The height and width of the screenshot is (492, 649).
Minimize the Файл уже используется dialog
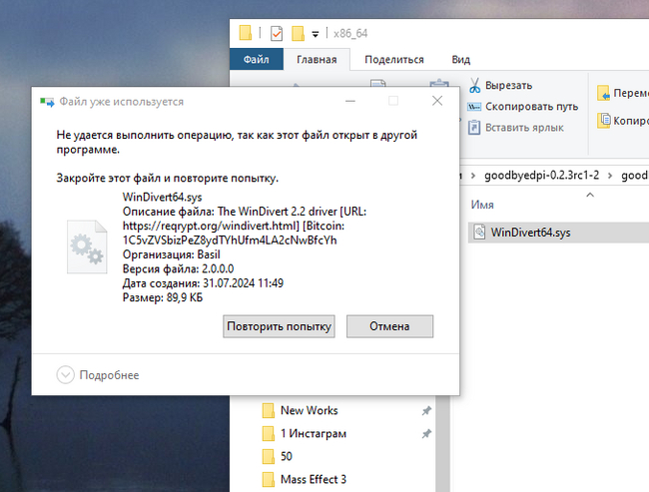(x=350, y=101)
